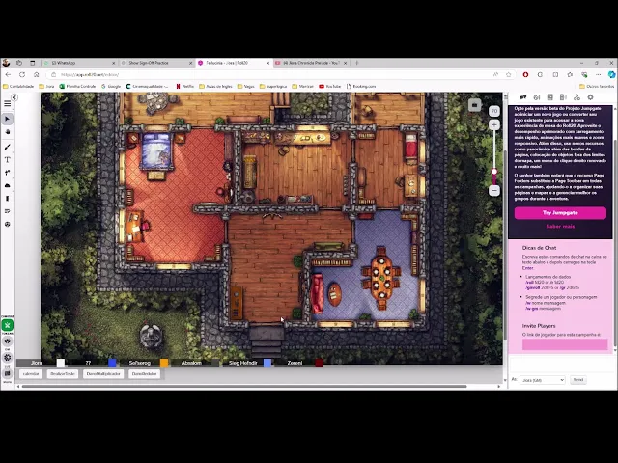Viewport: 618px width, 463px height.
Task: Open the Copilot sidebar icon
Action: [x=611, y=75]
